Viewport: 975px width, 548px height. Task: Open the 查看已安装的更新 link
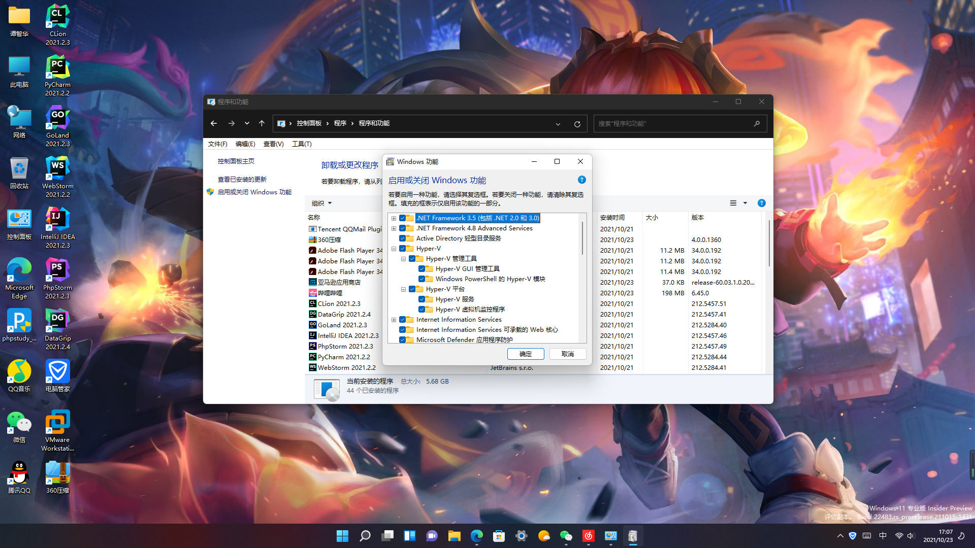(242, 180)
